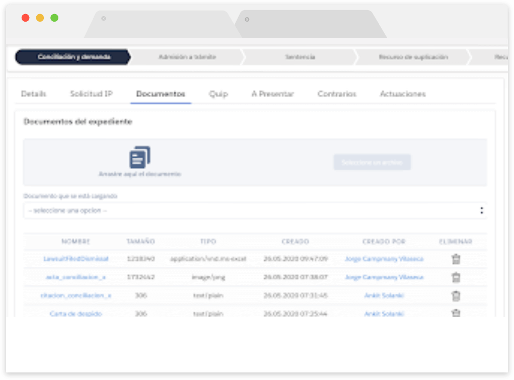Click the macOS yellow minimize window button
The height and width of the screenshot is (380, 514).
[x=40, y=18]
